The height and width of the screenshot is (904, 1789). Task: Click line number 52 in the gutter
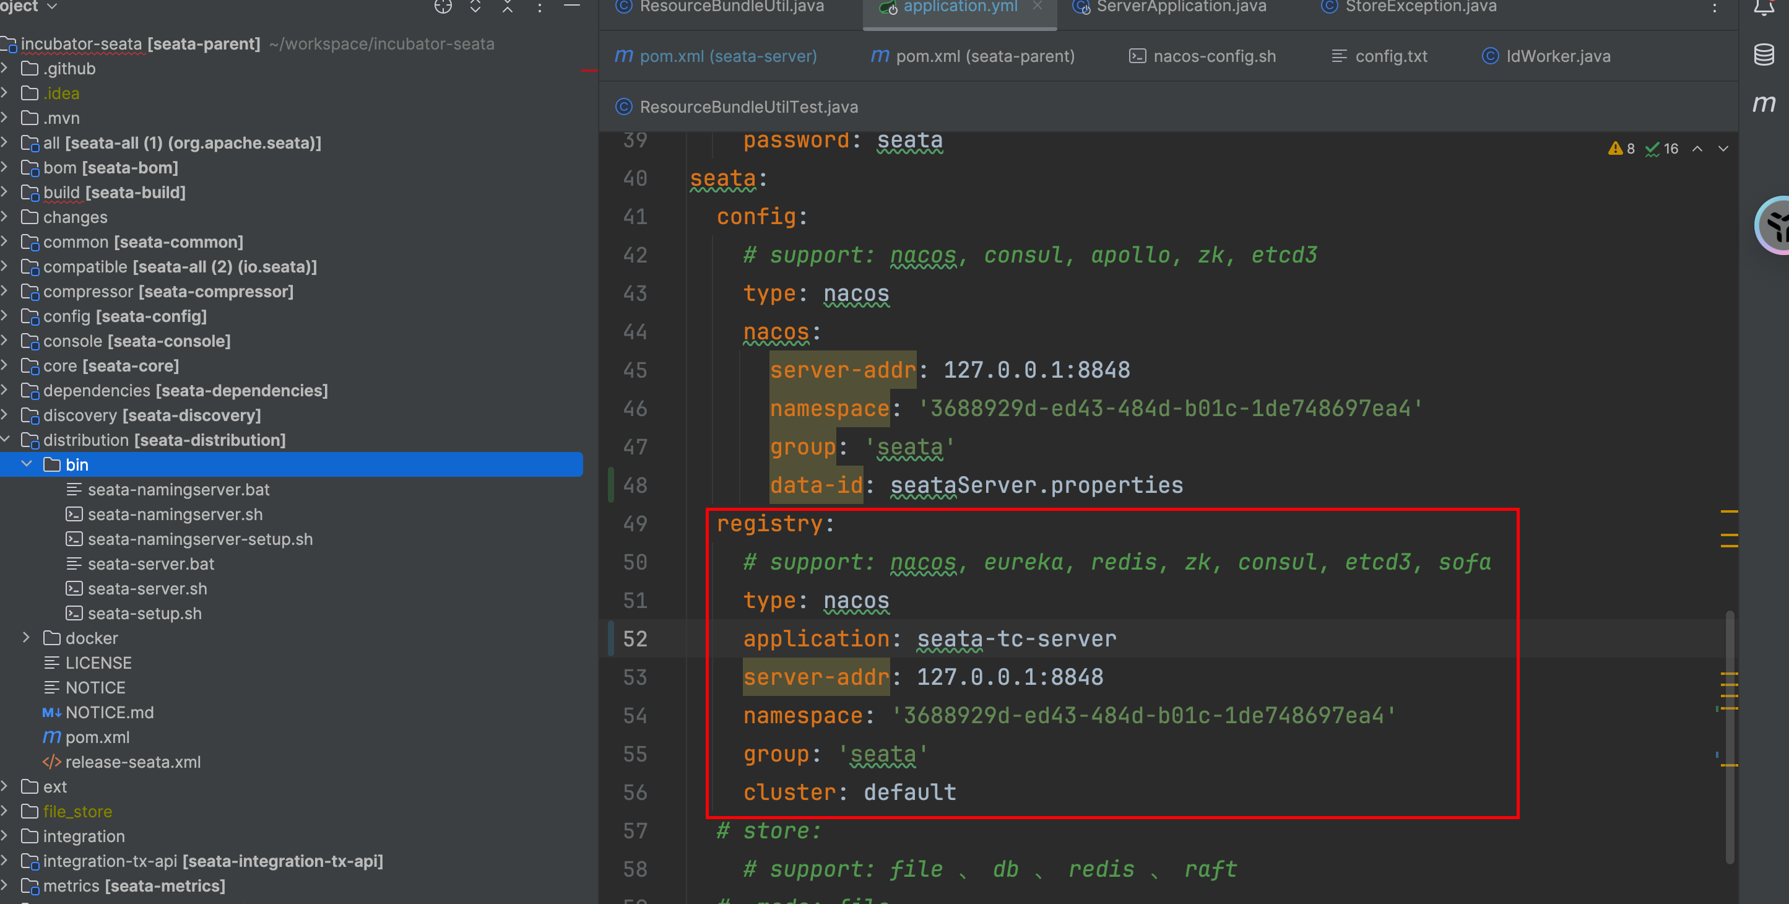pos(635,638)
